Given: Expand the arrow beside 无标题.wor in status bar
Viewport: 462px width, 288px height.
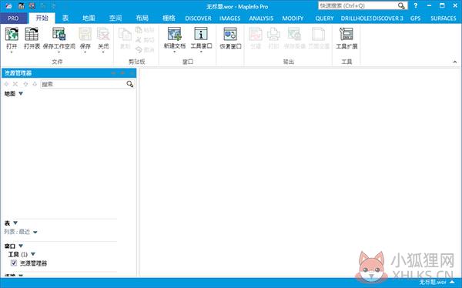Looking at the screenshot, I should [452, 283].
